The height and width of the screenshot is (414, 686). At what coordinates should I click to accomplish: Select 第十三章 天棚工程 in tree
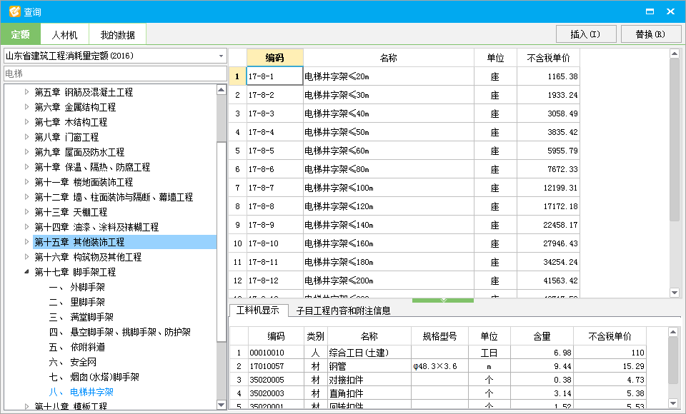point(71,212)
